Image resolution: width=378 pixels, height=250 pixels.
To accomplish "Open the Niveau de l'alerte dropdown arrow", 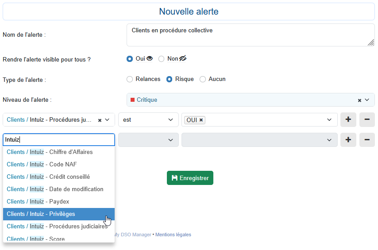I will tap(367, 100).
